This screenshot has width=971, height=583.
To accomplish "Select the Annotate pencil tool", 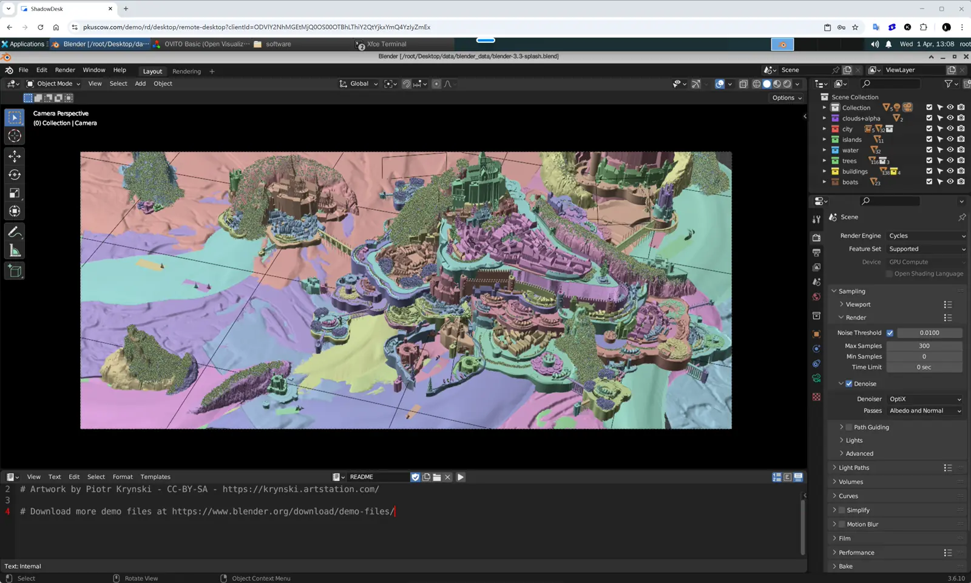I will tap(15, 232).
